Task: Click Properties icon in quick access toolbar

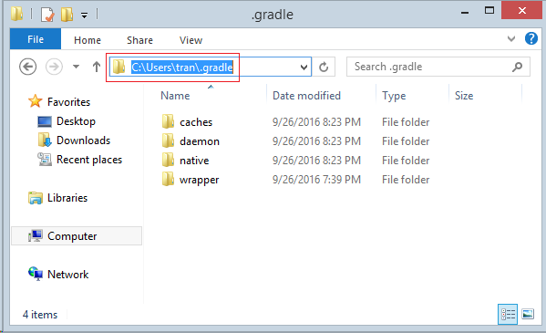Action: 47,15
